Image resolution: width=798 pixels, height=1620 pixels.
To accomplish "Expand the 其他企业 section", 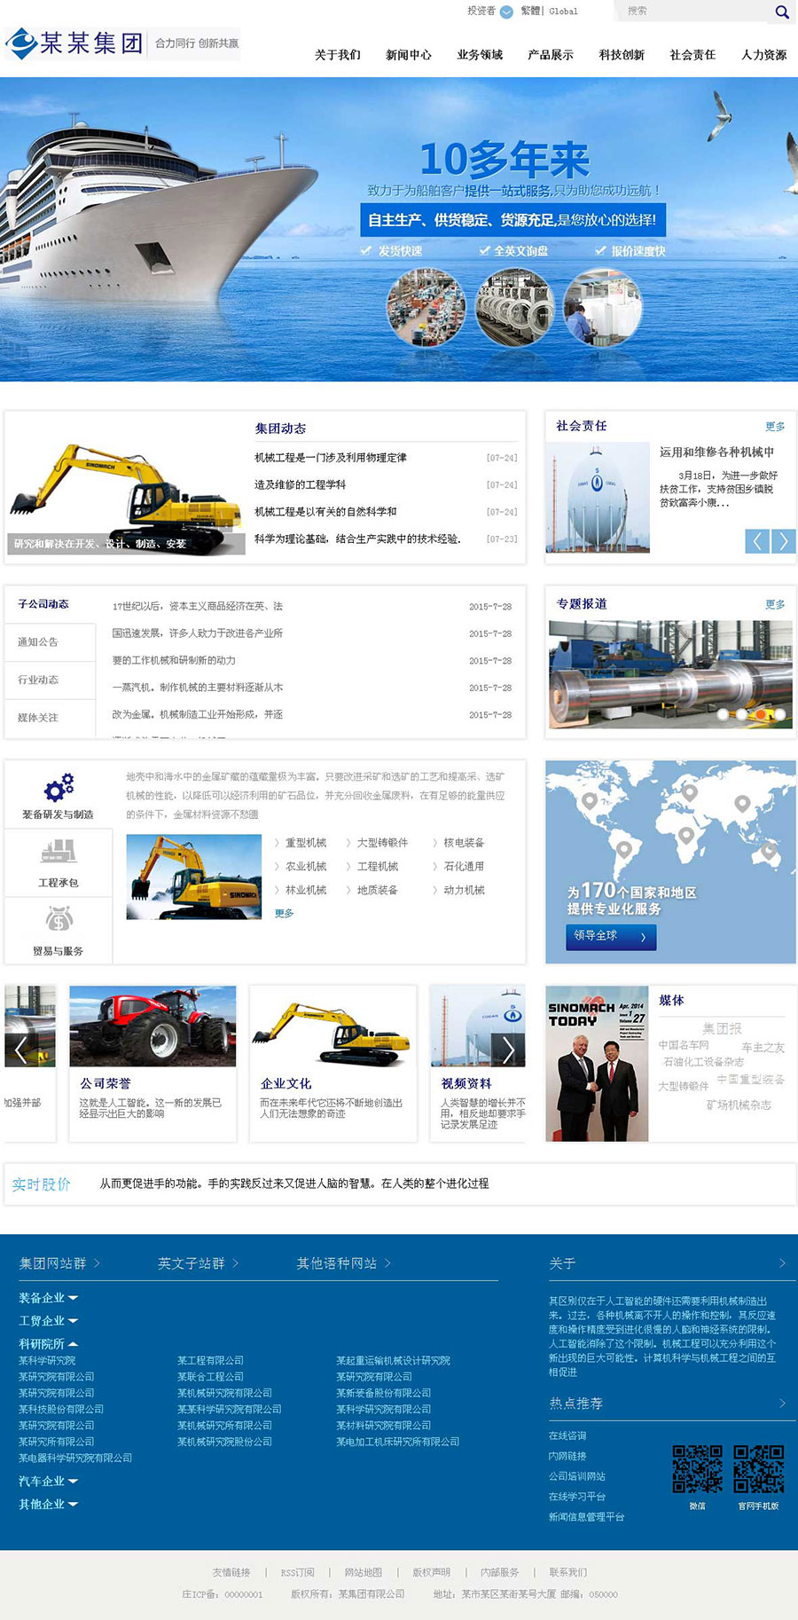I will tap(49, 1505).
